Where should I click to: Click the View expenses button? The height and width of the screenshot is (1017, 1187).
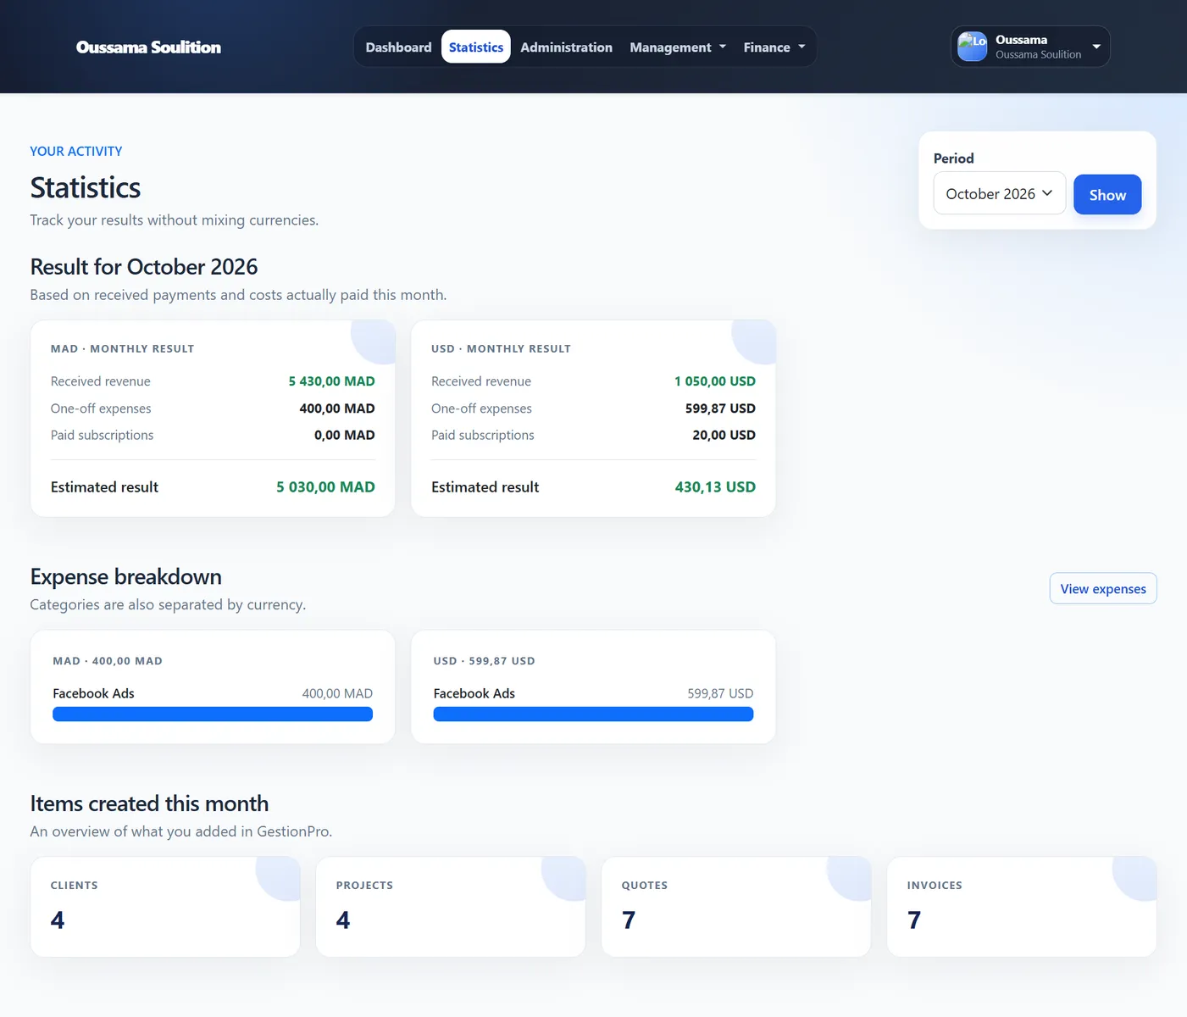coord(1103,589)
